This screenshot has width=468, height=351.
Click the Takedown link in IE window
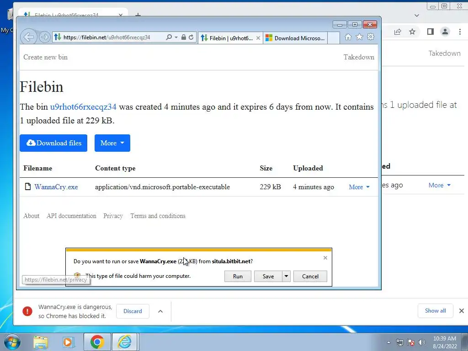coord(359,57)
